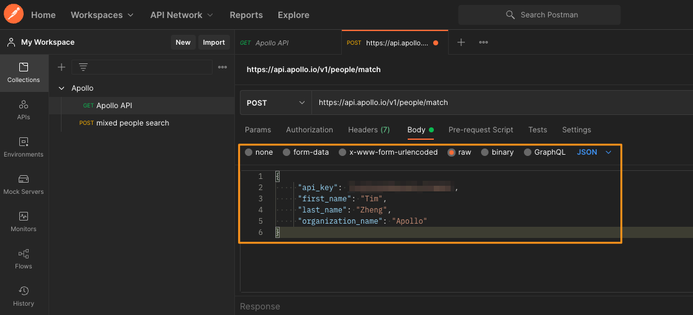Click the Search Postman field

point(539,15)
